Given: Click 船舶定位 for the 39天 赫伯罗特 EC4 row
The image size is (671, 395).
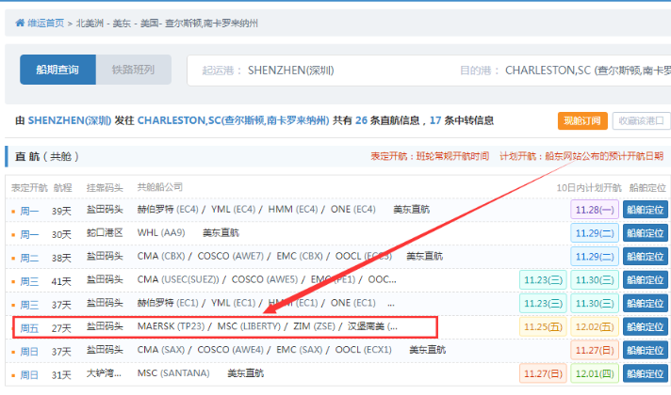Looking at the screenshot, I should pos(645,210).
